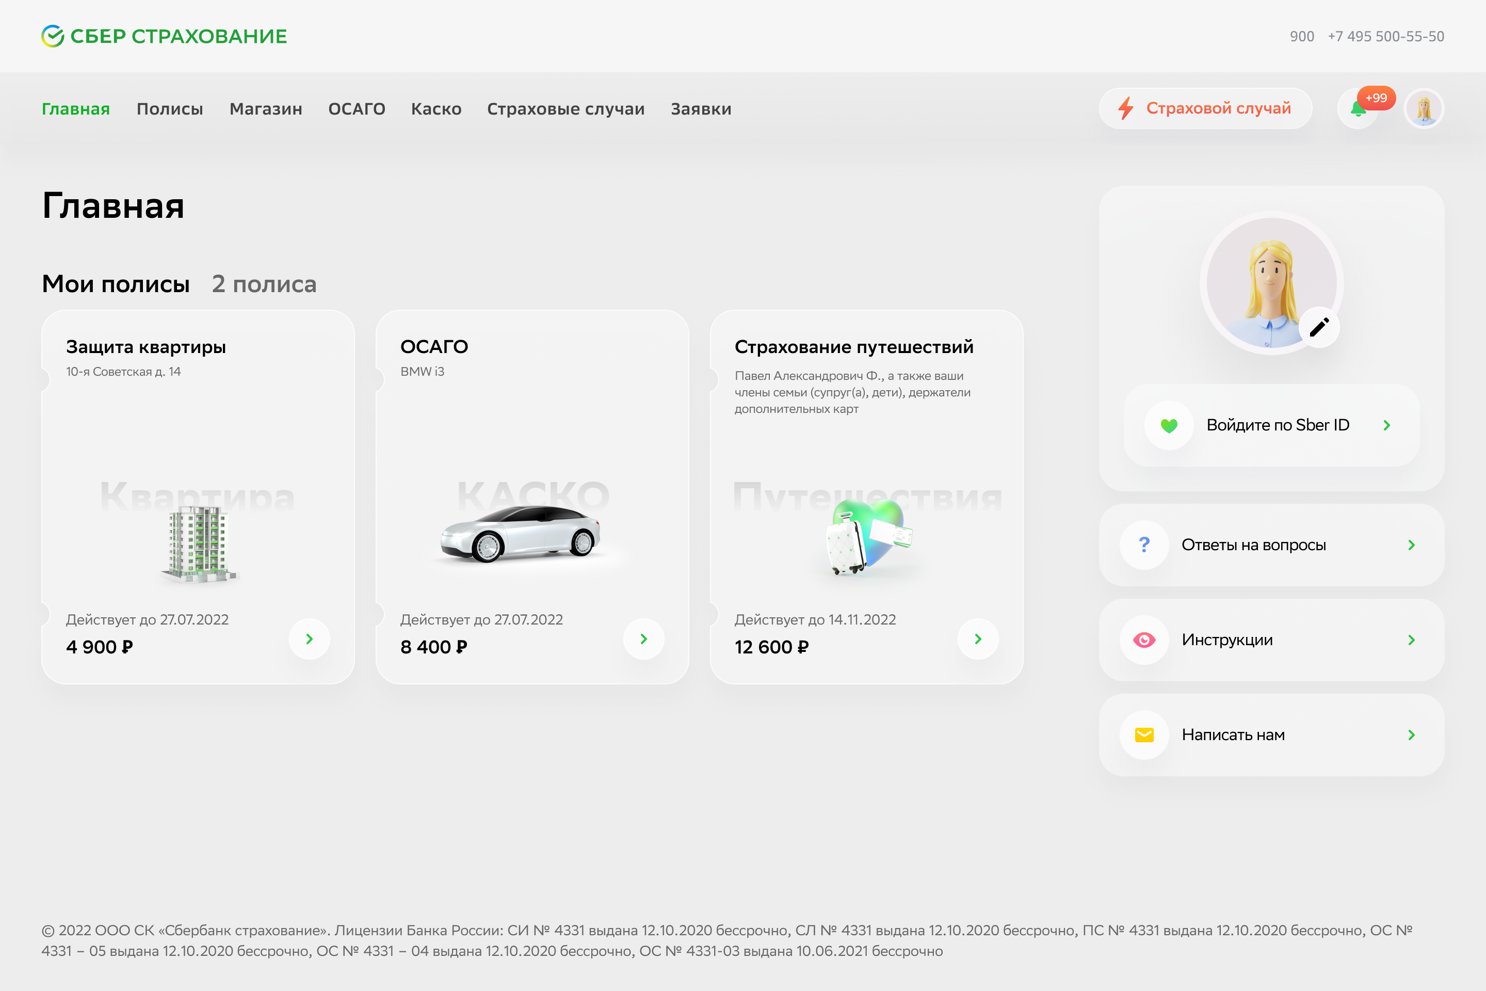The image size is (1486, 991).
Task: Switch to the Полисы menu tab
Action: coord(169,109)
